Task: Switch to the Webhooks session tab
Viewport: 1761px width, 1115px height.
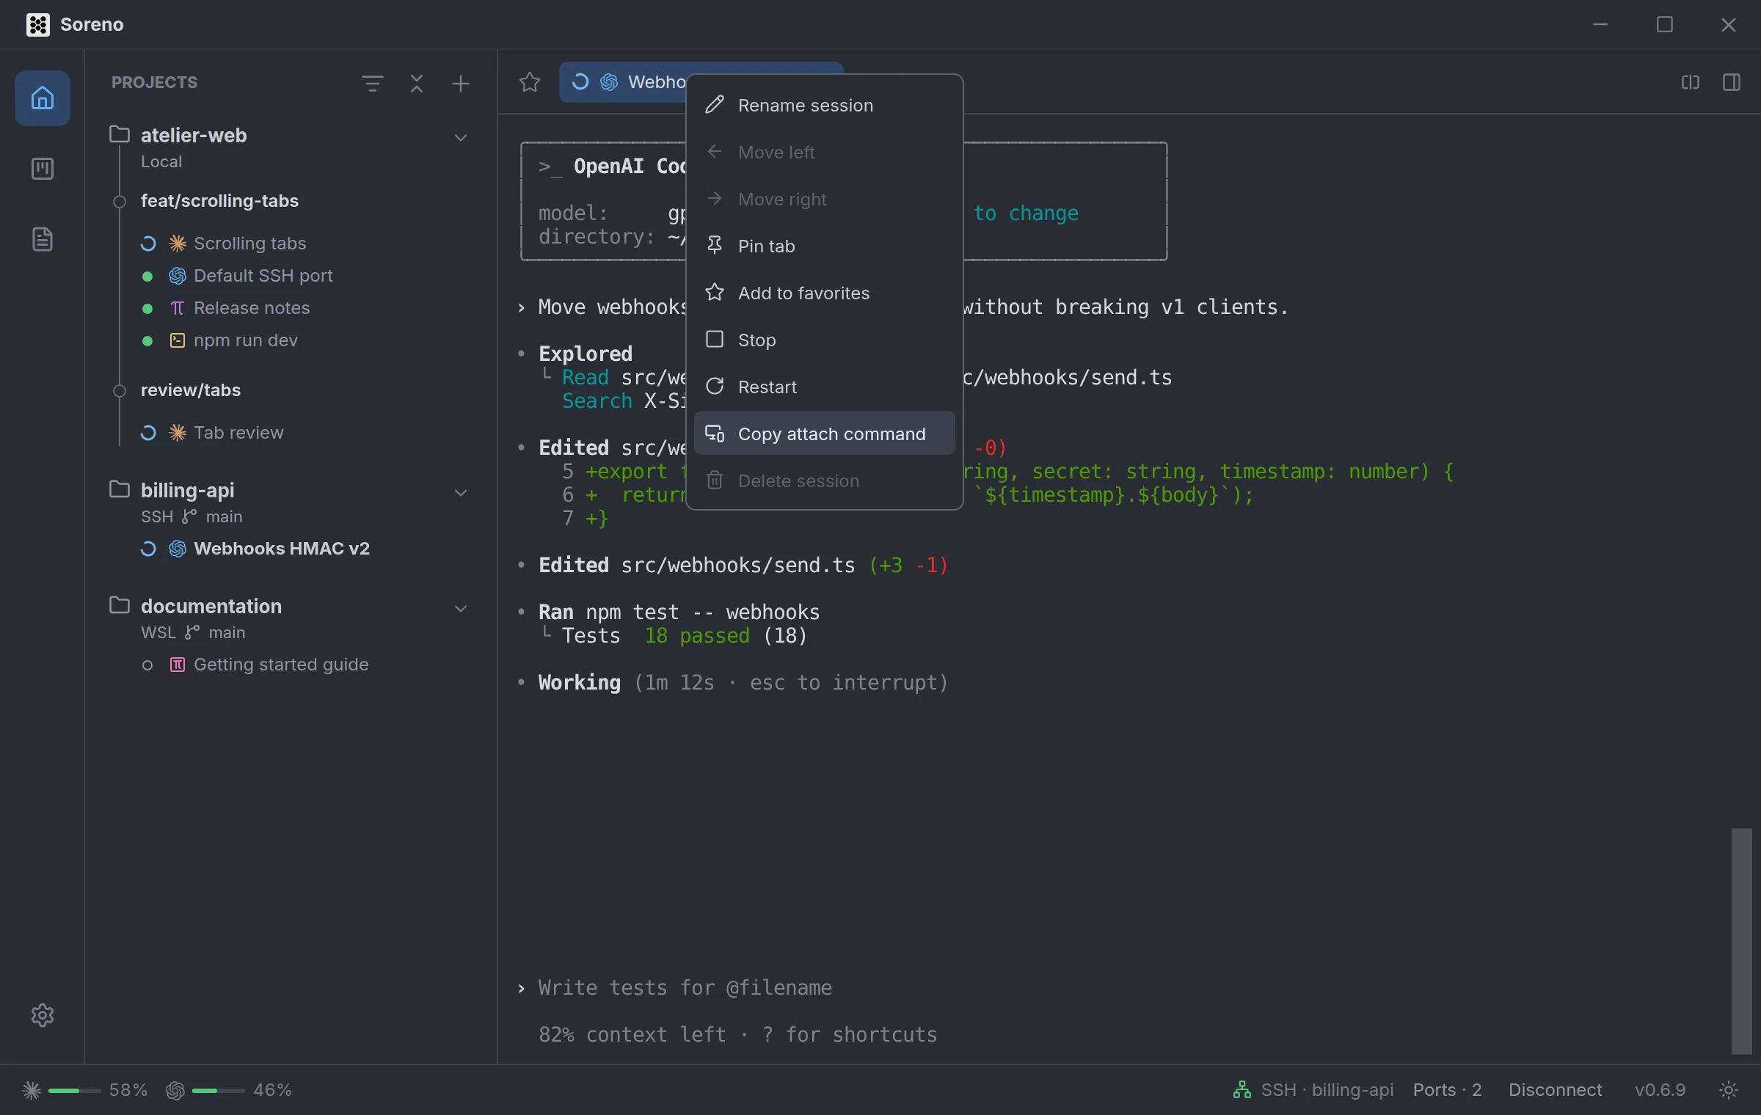Action: point(624,82)
